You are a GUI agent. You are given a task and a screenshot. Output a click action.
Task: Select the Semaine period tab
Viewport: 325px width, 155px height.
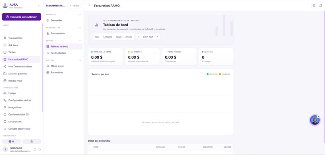coord(108,37)
